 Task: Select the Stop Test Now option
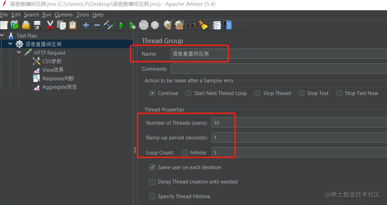click(x=339, y=93)
